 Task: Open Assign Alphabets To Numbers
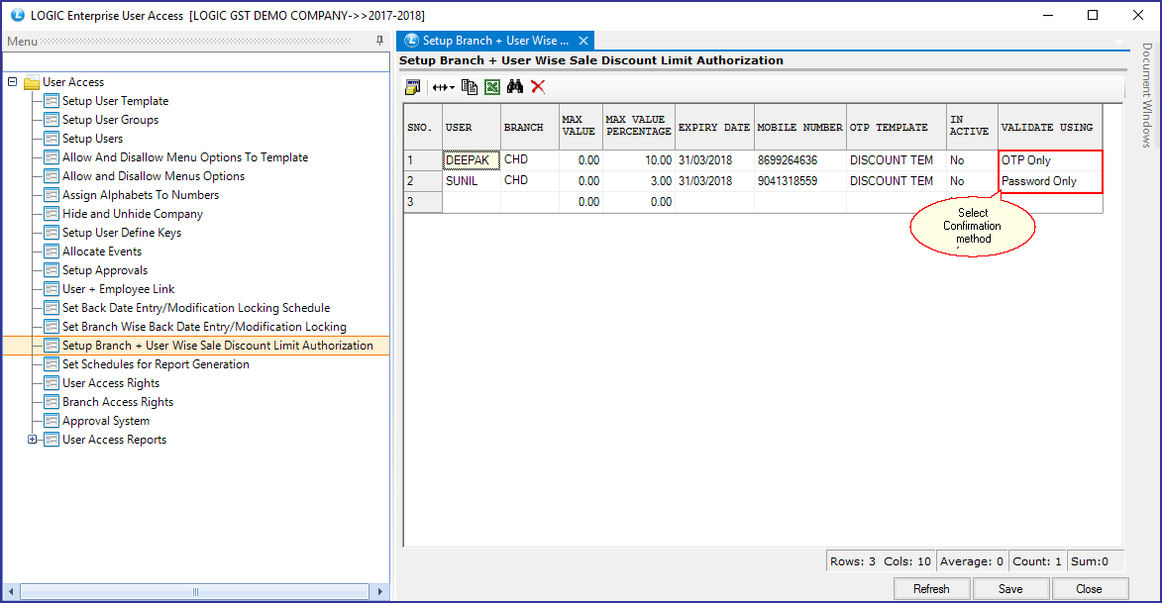141,195
